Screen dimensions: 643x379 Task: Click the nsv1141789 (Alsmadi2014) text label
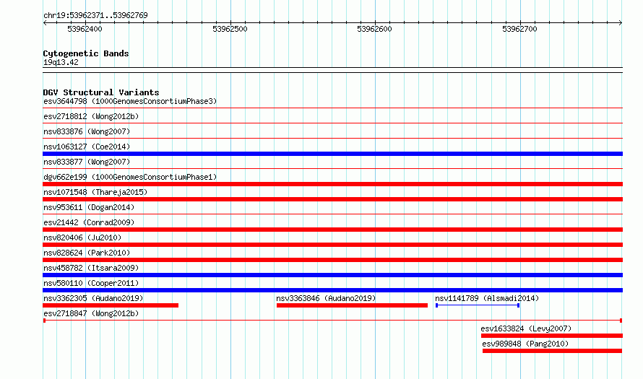pyautogui.click(x=487, y=298)
